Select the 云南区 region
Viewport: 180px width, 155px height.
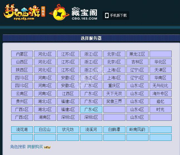22,94
